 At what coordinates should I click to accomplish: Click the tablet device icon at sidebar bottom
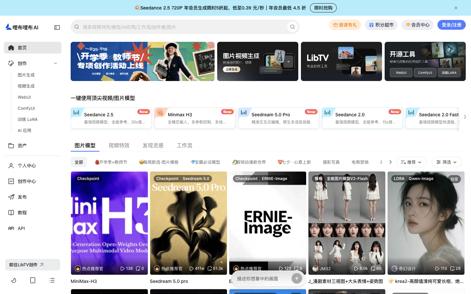point(33,280)
